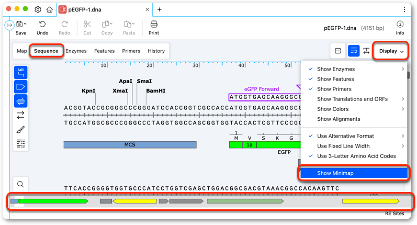Image resolution: width=417 pixels, height=225 pixels.
Task: Click the double-arrow strand swap icon
Action: click(21, 115)
